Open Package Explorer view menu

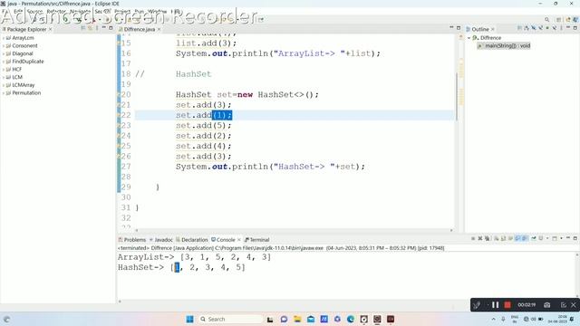pyautogui.click(x=97, y=28)
